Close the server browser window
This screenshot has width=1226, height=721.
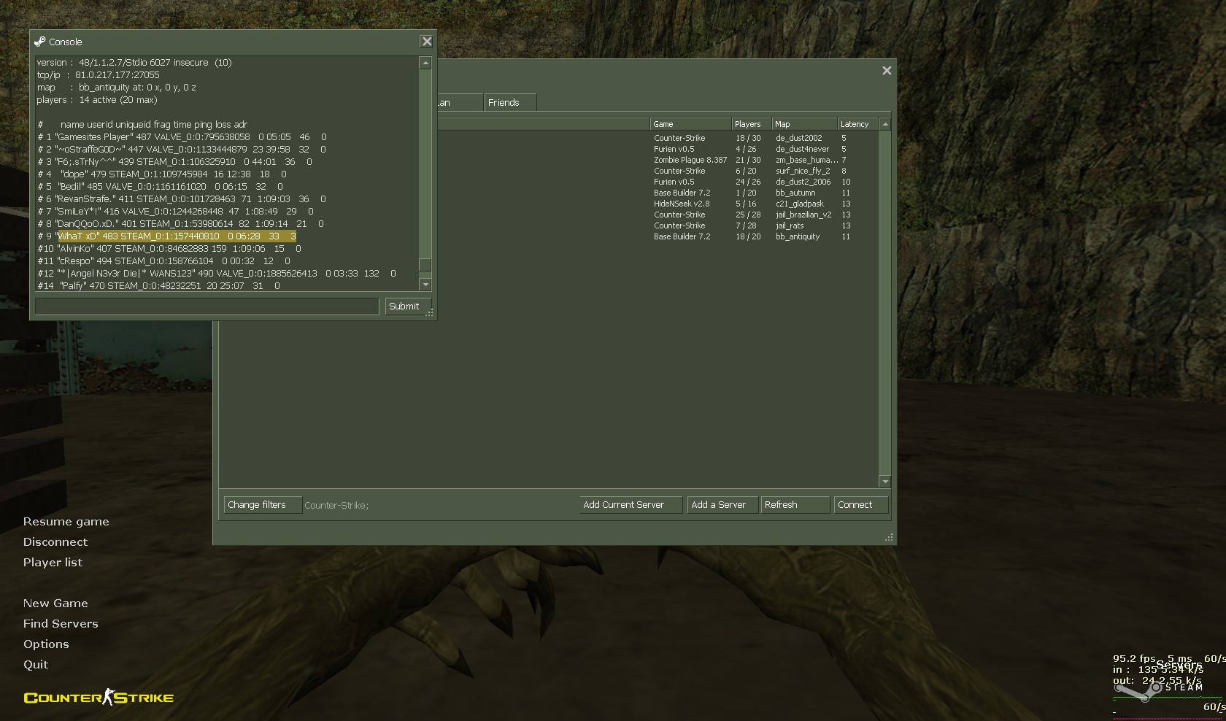887,71
